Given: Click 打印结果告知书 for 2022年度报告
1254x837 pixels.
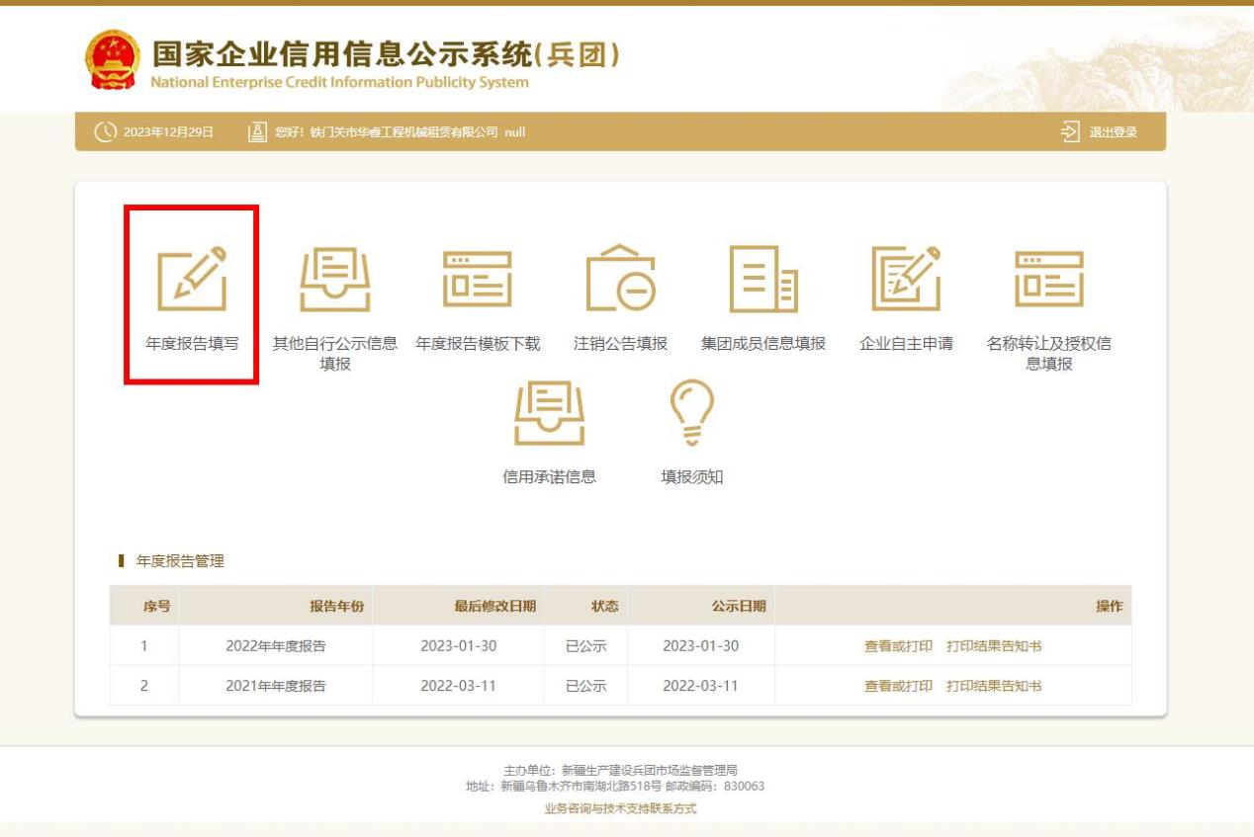Looking at the screenshot, I should (x=994, y=646).
